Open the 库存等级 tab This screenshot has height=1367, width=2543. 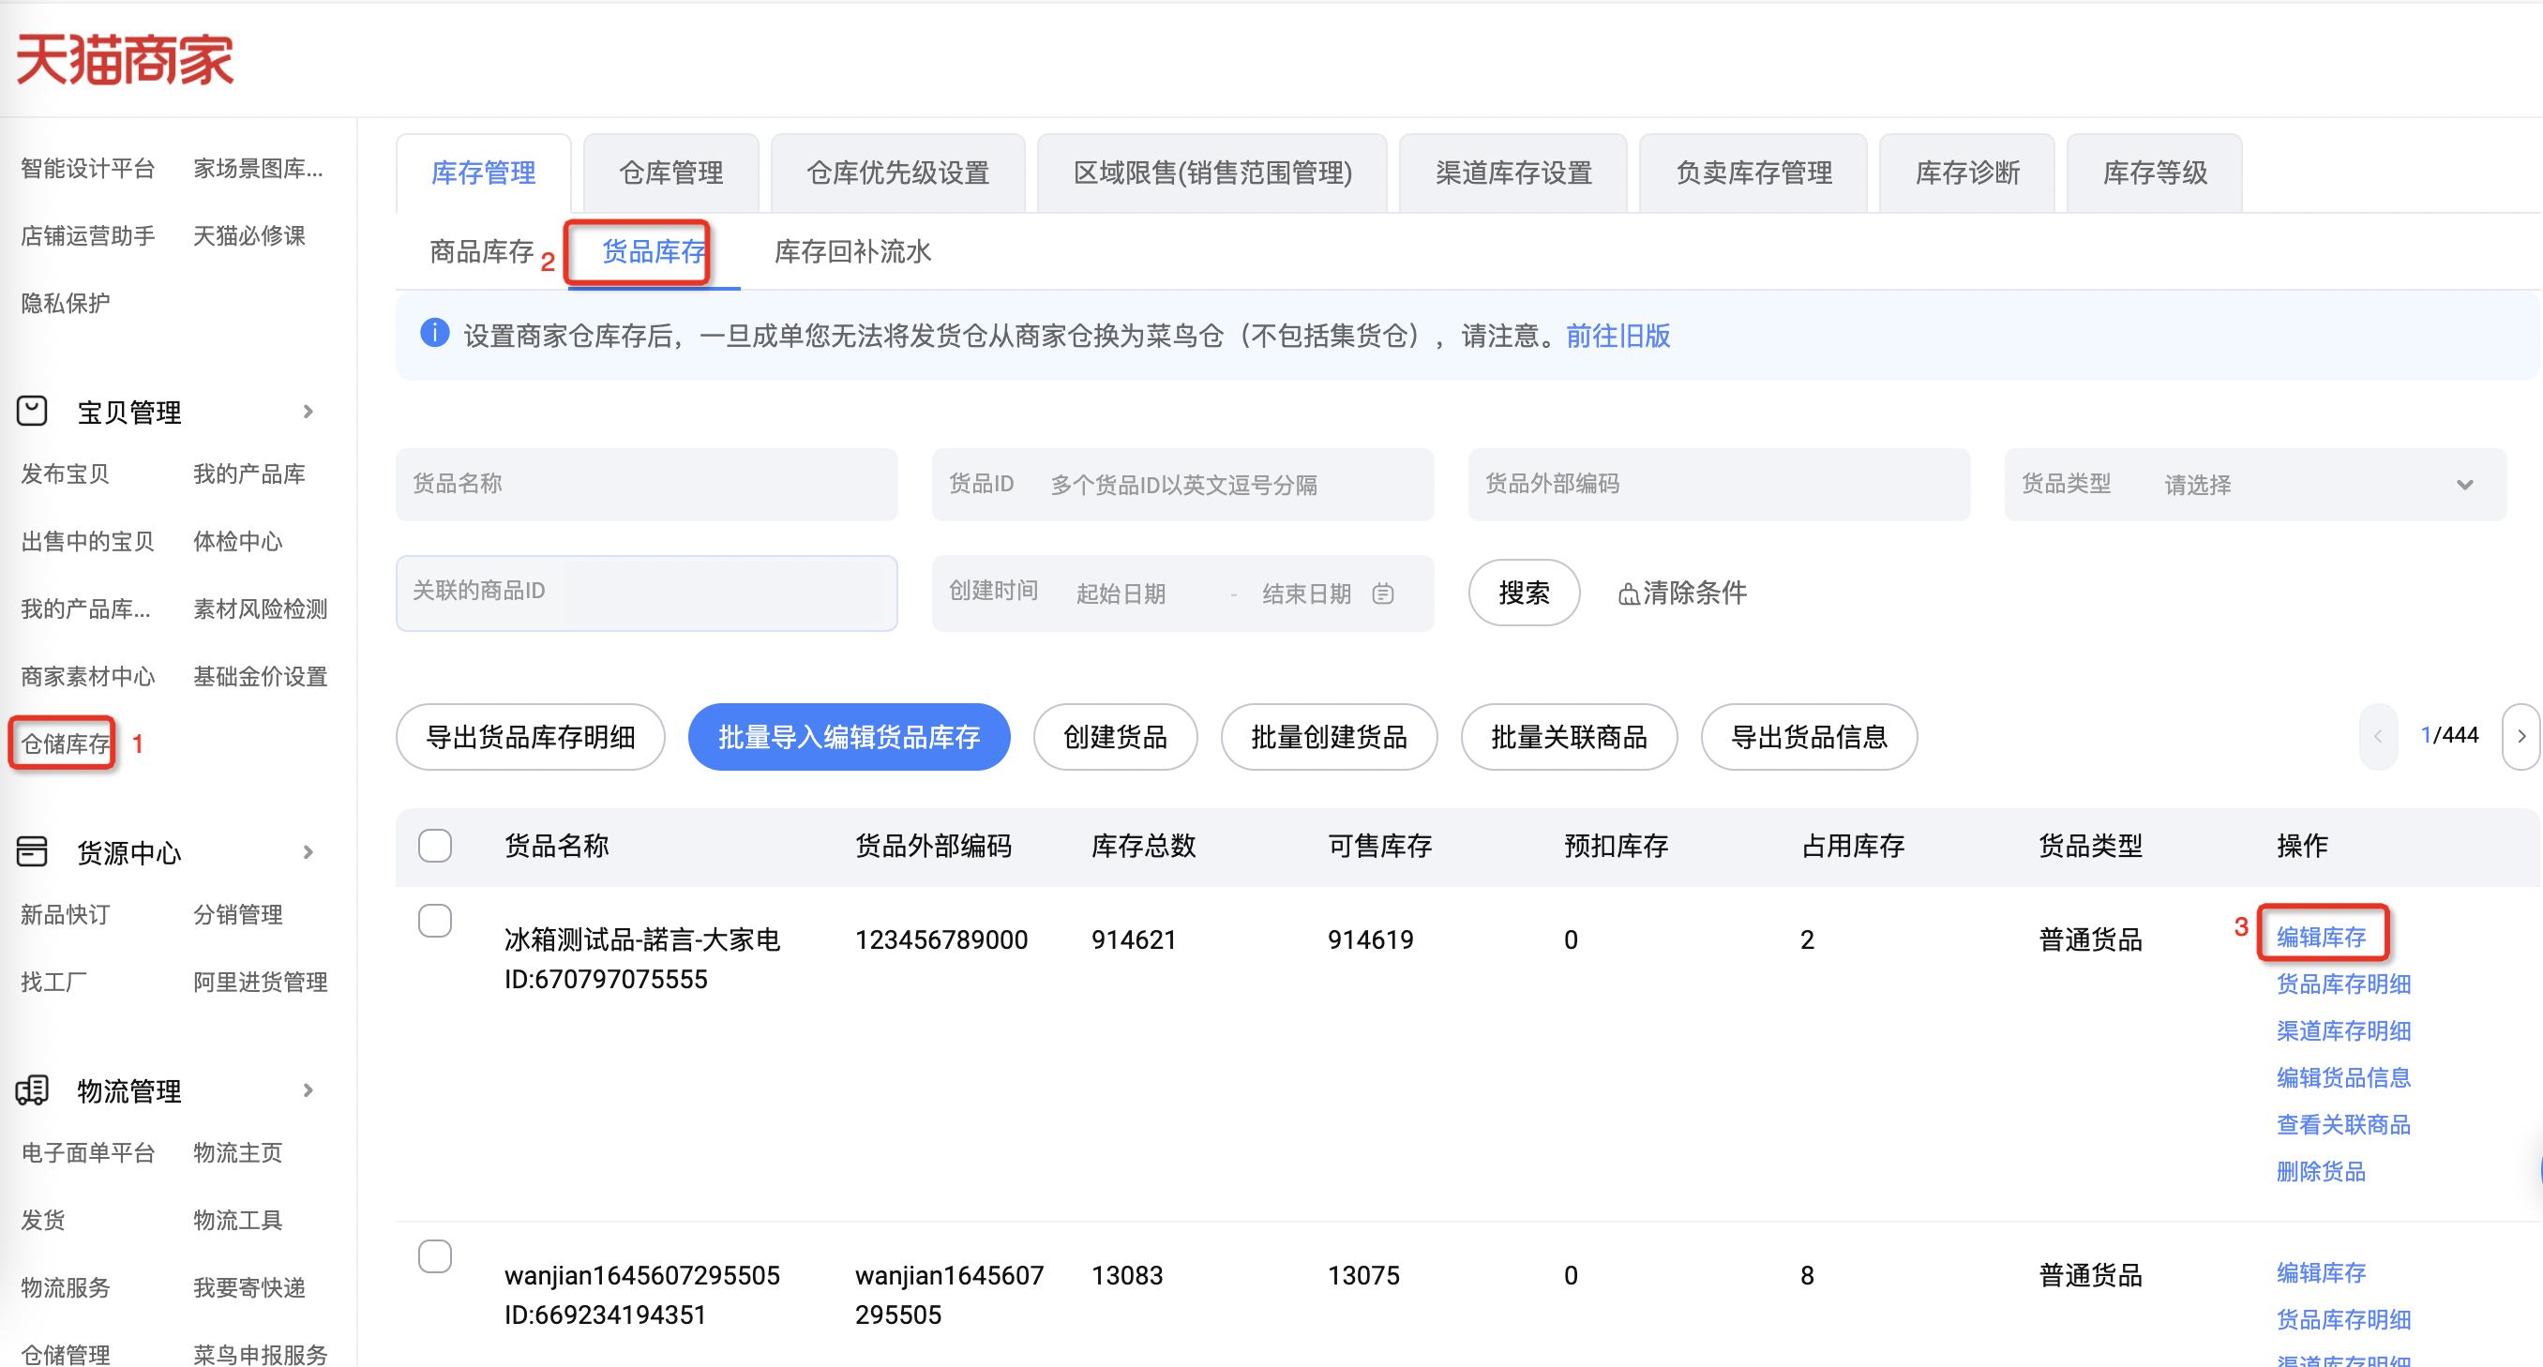coord(2155,173)
